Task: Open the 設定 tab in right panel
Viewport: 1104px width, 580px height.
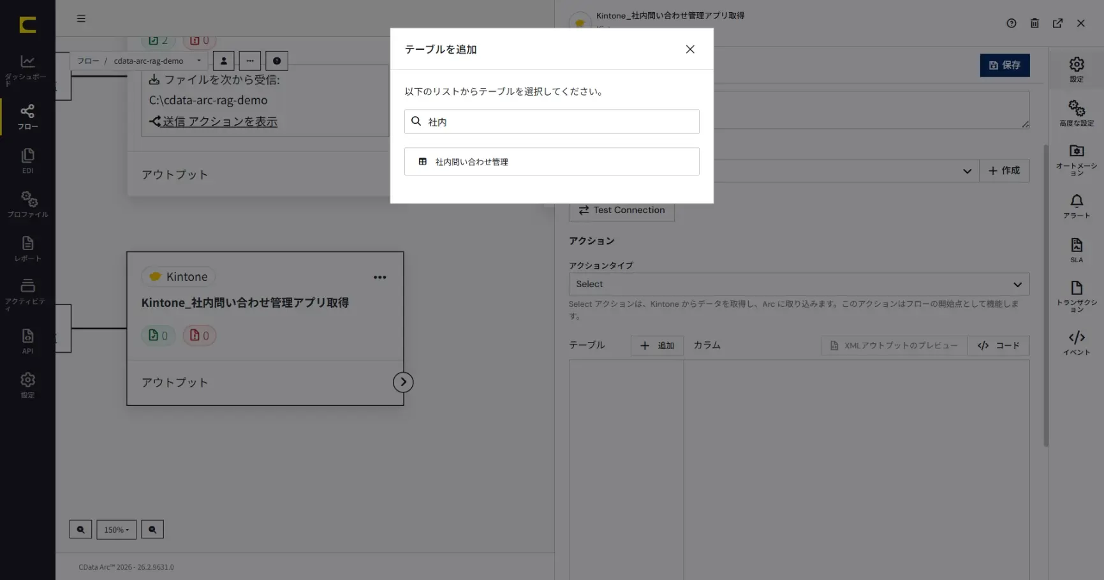Action: (1077, 70)
